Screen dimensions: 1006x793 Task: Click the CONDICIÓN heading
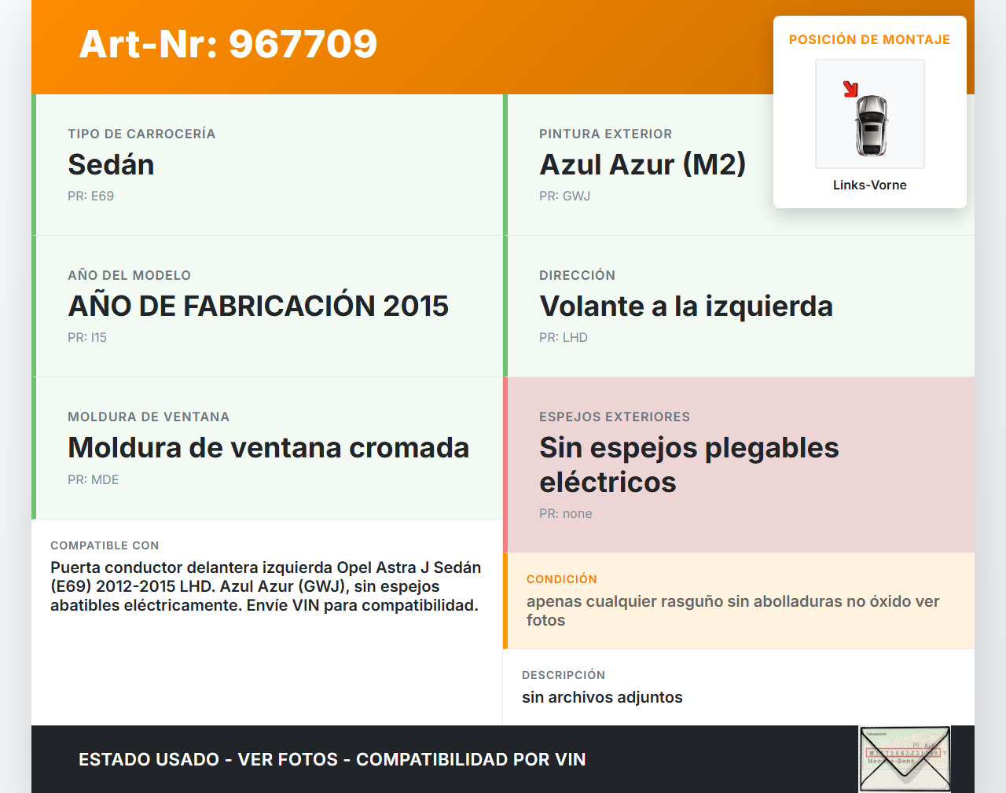coord(562,579)
